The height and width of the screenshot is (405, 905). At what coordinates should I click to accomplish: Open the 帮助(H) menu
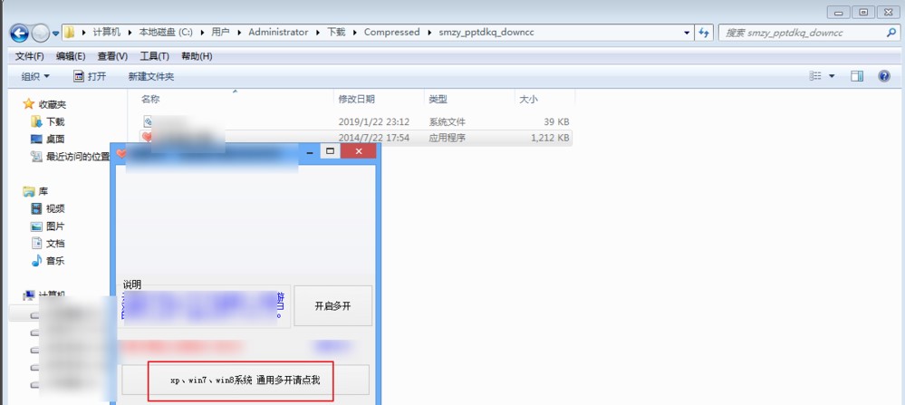pyautogui.click(x=197, y=56)
